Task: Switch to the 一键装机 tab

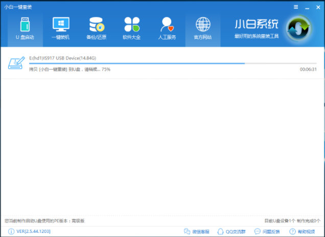Action: coord(60,28)
